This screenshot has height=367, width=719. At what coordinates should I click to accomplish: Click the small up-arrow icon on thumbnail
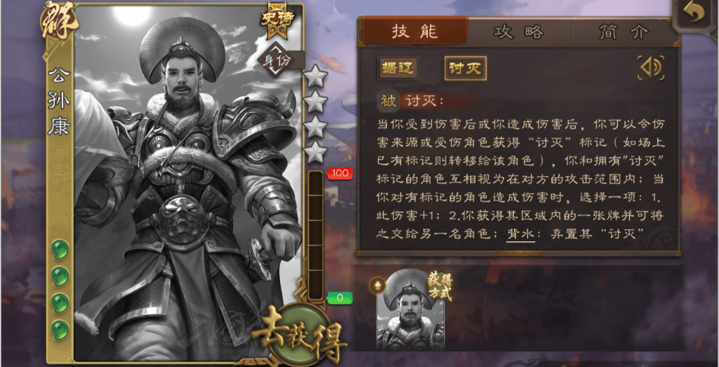point(377,285)
